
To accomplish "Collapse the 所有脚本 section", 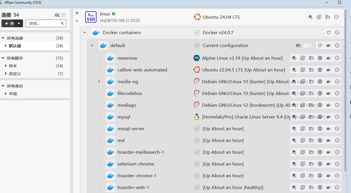I will (x=3, y=58).
